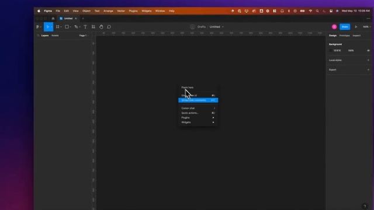Add an export setting with the plus icon
Screen dimensions: 374x210
[368, 70]
